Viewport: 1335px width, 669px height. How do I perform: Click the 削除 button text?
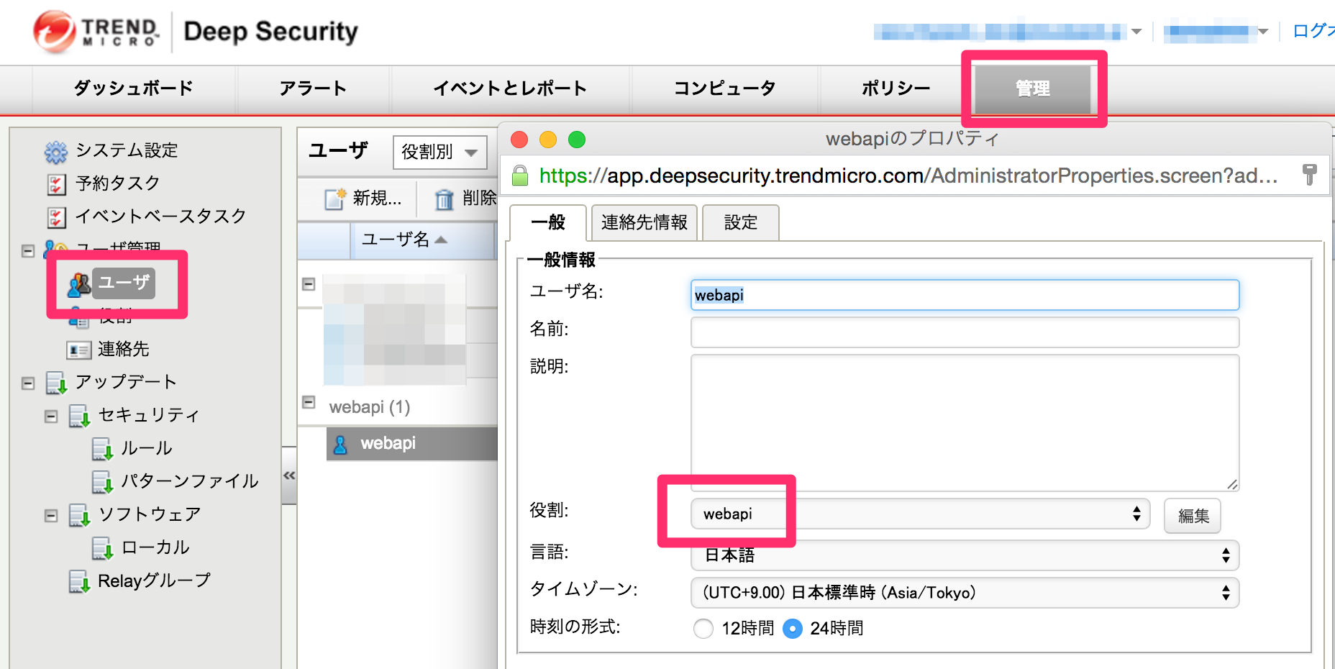coord(480,199)
